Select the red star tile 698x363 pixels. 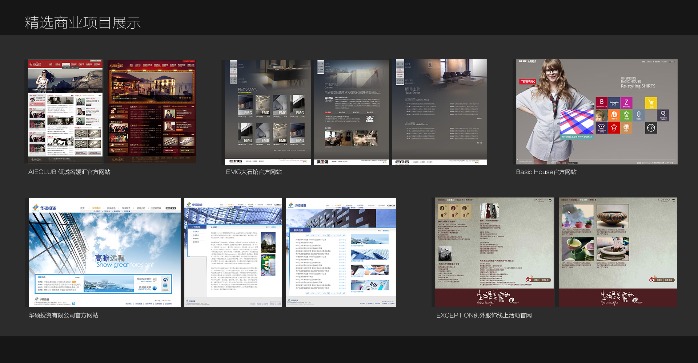tap(614, 128)
